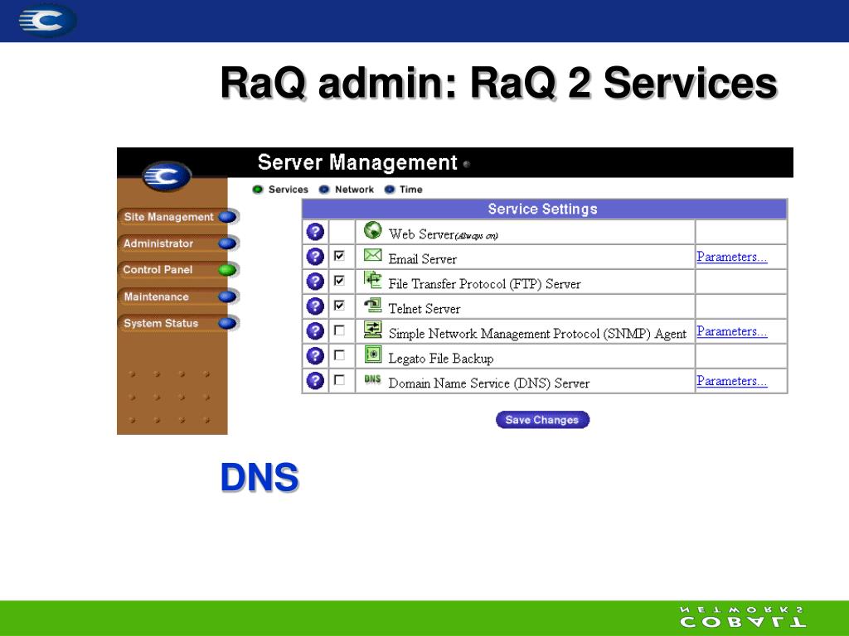849x636 pixels.
Task: Click the Web Server label text
Action: click(443, 234)
